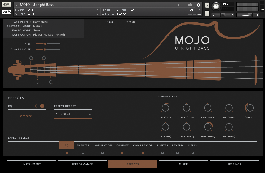Click the Solo S button

207,5
